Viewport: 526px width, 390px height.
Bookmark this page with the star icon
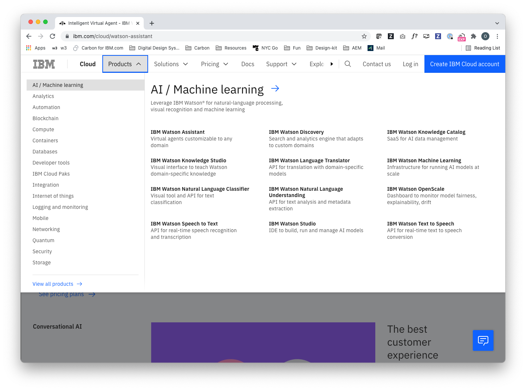pos(364,36)
